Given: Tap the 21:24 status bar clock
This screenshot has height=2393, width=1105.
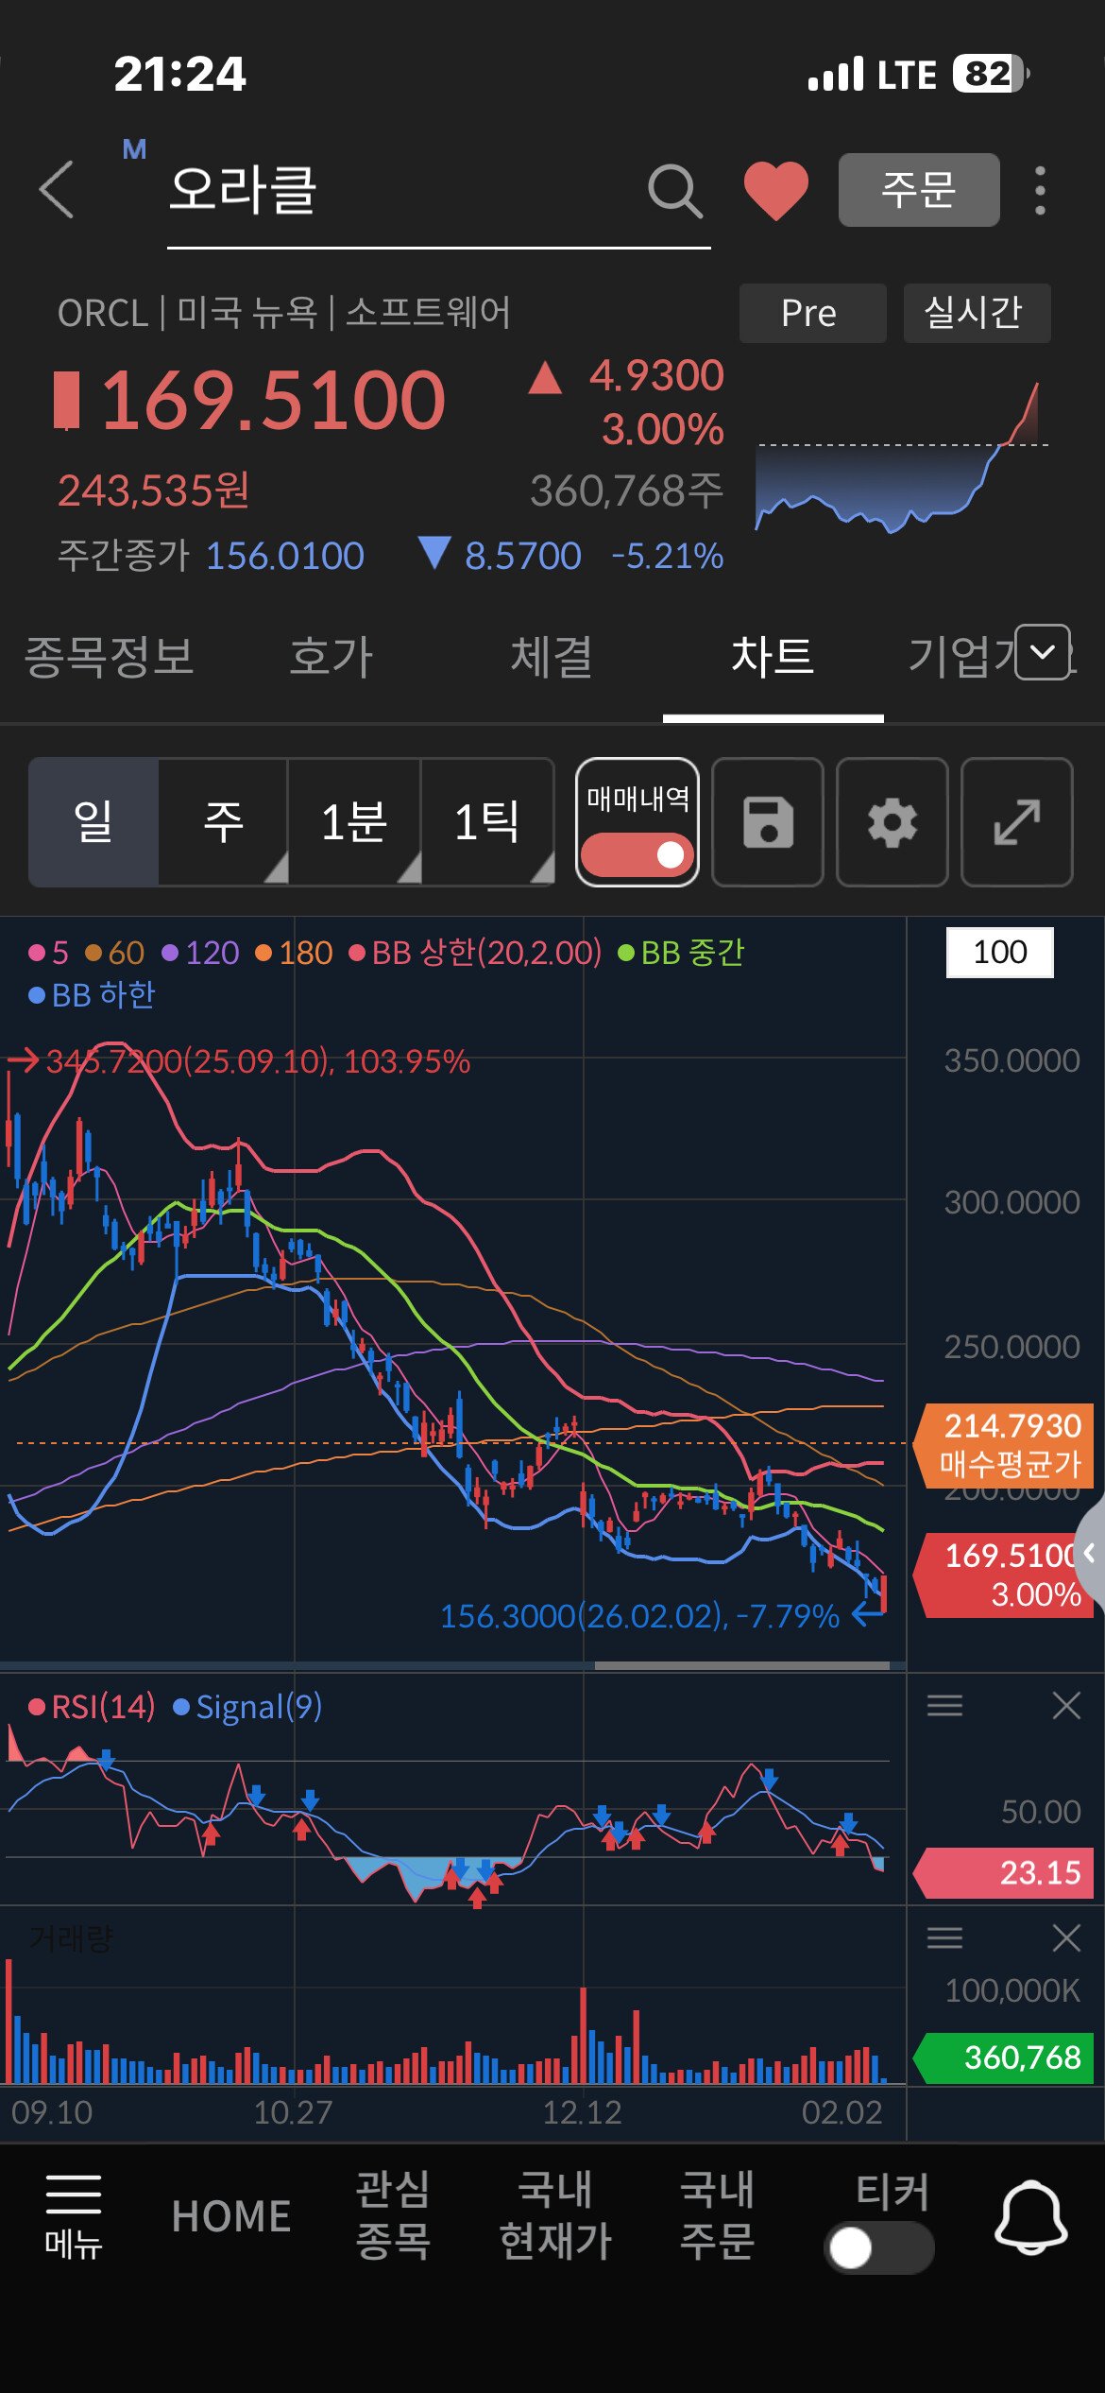Looking at the screenshot, I should coord(179,74).
